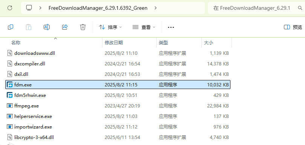
Task: Select the file name dxil.dll
Action: [21, 74]
